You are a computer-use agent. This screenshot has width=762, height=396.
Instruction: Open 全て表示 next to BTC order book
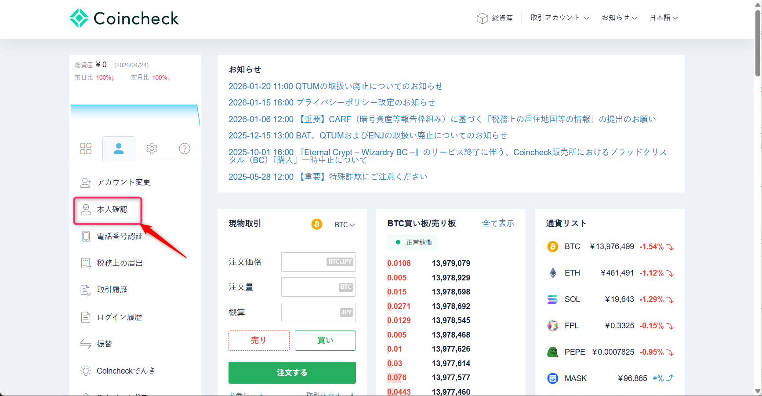coord(498,223)
